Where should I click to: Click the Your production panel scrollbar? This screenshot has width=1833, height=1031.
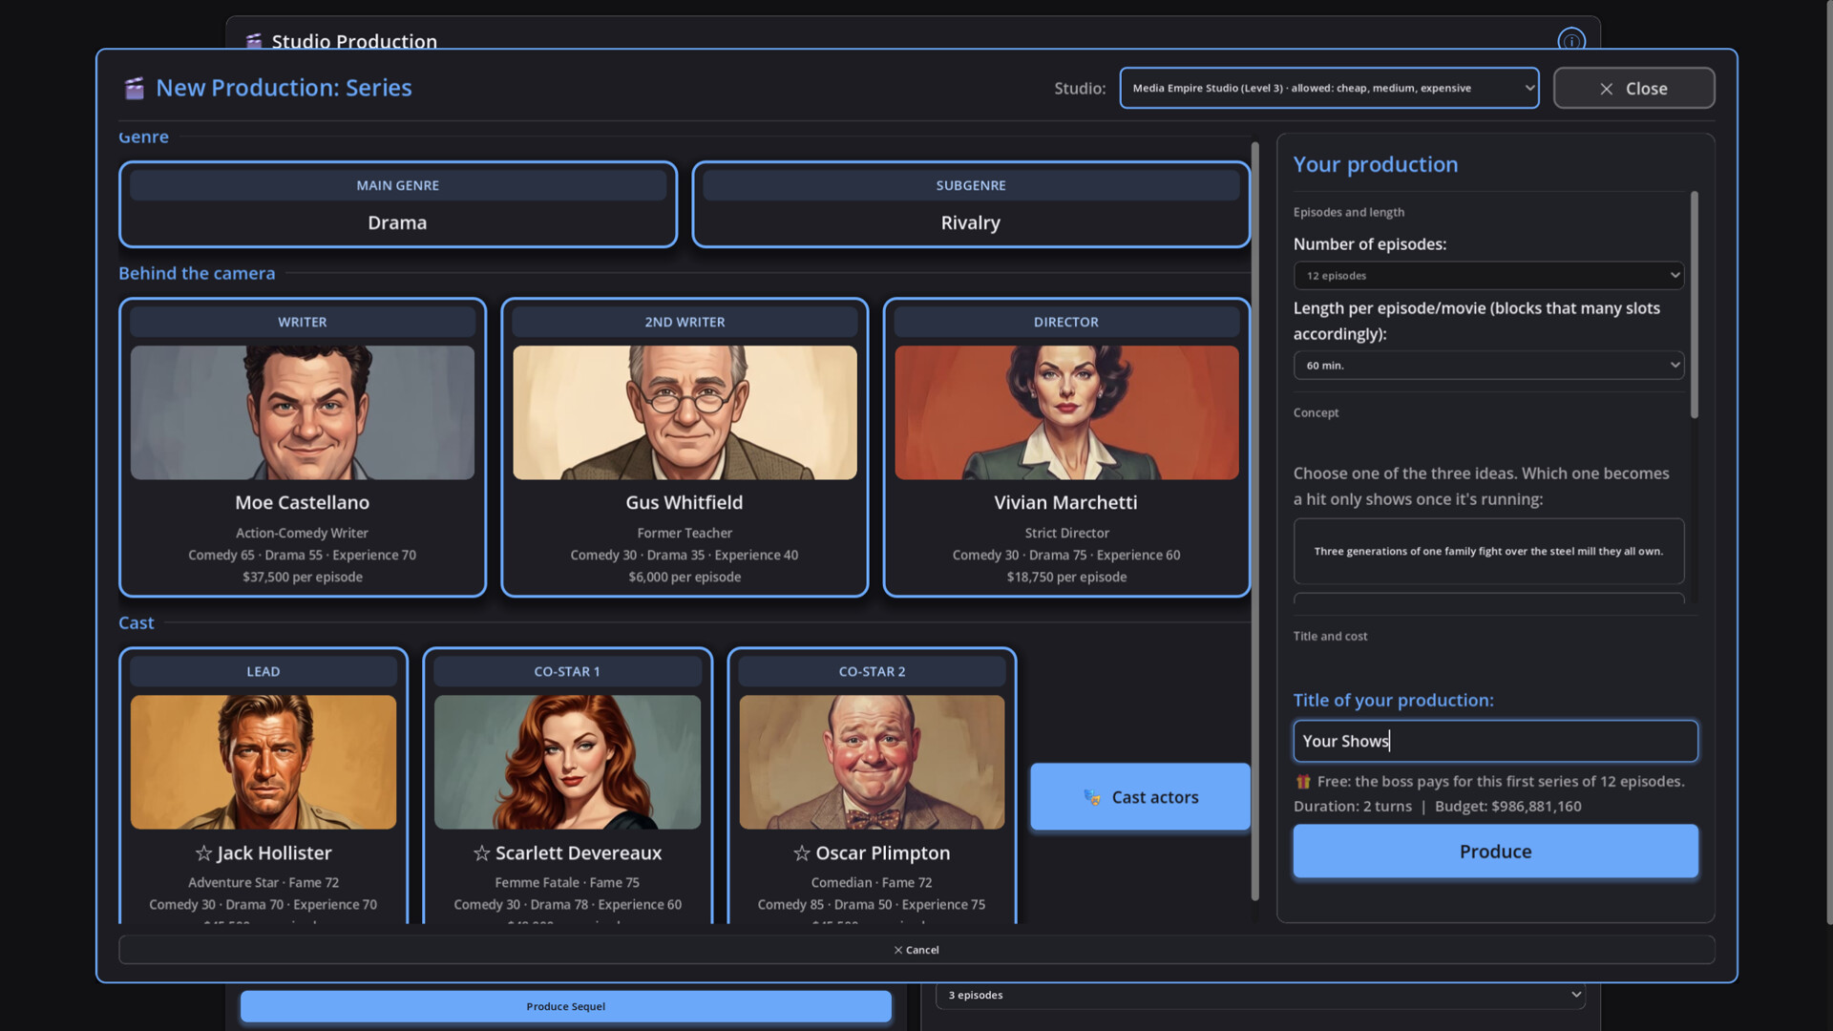1695,305
